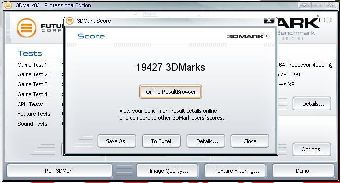The width and height of the screenshot is (340, 183).
Task: Export results with To Excel button
Action: click(161, 141)
